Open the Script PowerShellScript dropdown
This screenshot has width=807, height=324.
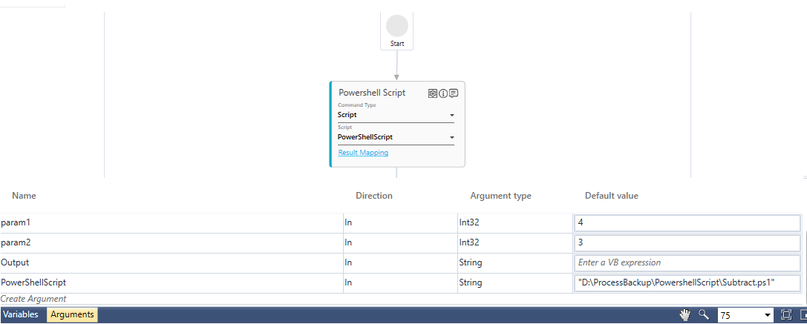[451, 138]
